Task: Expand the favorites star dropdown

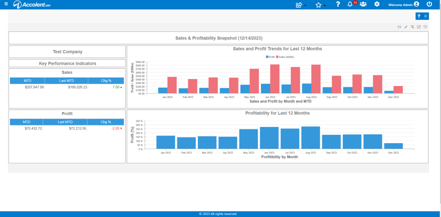Action: (325, 6)
